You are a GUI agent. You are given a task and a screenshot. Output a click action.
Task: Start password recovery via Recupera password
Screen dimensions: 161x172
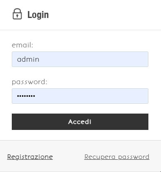[117, 157]
